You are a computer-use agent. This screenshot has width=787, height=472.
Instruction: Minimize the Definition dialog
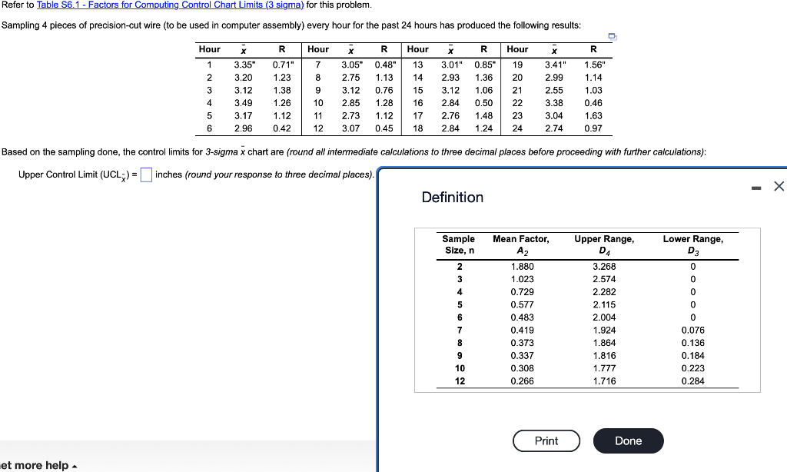[x=756, y=186]
